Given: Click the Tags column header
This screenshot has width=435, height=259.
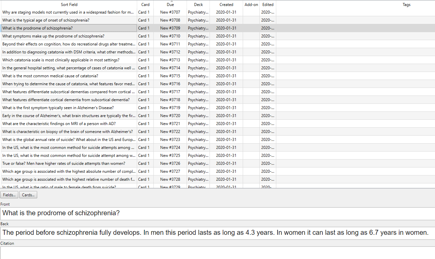Looking at the screenshot, I should pos(406,5).
